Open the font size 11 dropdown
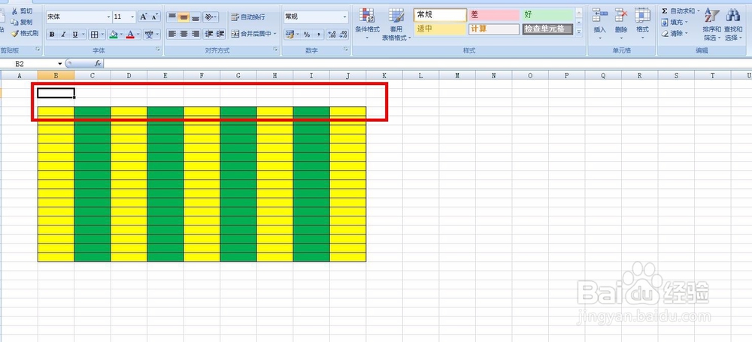Image resolution: width=752 pixels, height=342 pixels. point(133,17)
